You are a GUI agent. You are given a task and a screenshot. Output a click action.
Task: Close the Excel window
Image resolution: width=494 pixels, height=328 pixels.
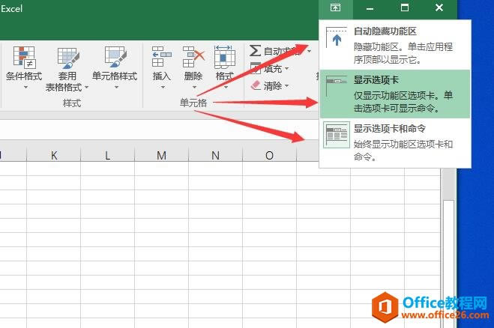coord(439,8)
